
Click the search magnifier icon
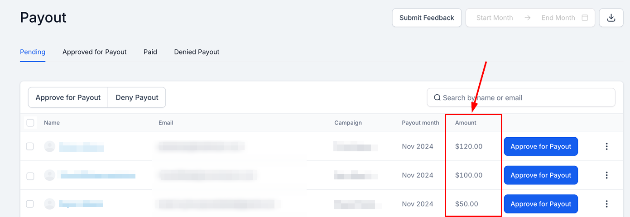pyautogui.click(x=437, y=97)
